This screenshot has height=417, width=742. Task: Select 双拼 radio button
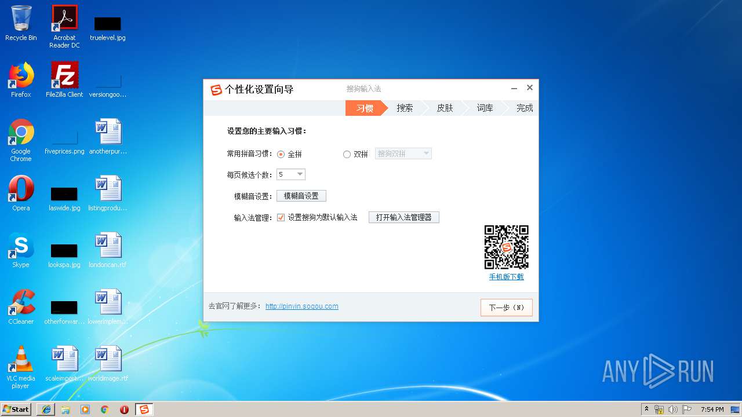(347, 154)
